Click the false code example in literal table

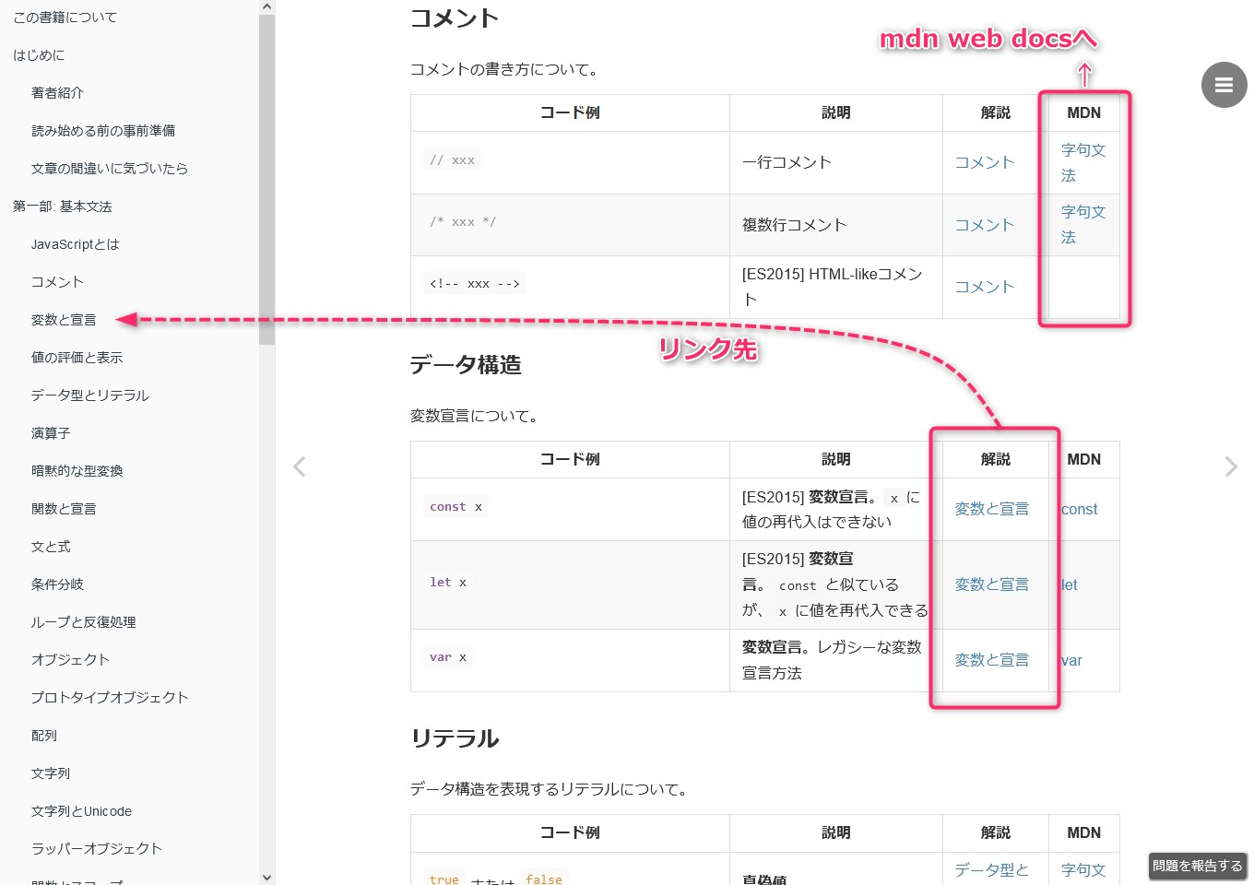[544, 879]
